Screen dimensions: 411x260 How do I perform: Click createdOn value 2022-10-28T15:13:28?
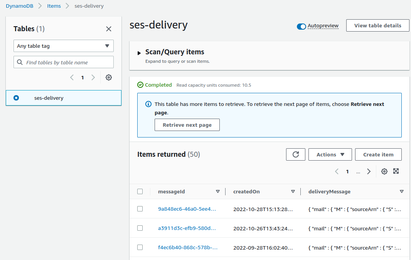point(263,209)
